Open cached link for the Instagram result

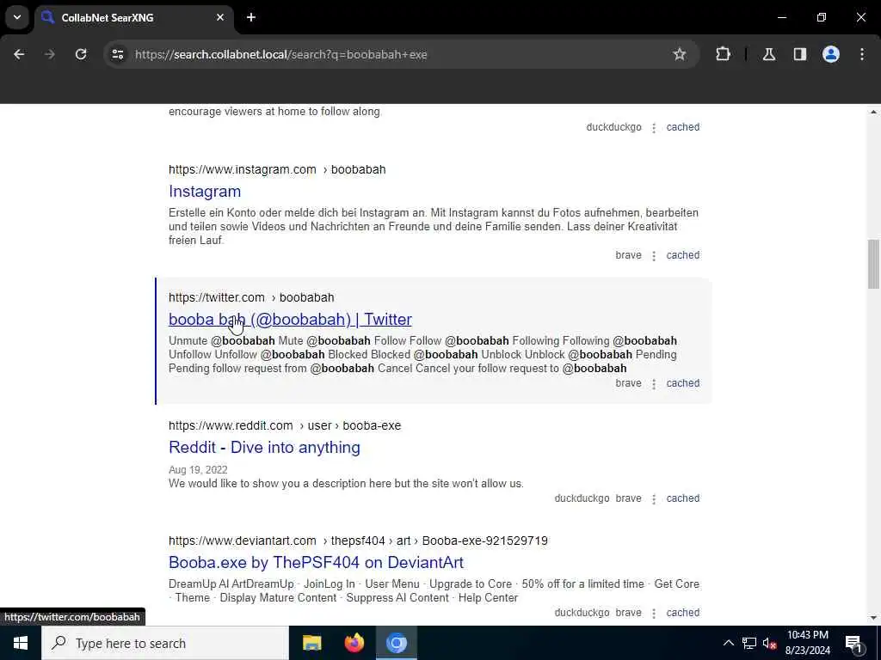point(682,255)
